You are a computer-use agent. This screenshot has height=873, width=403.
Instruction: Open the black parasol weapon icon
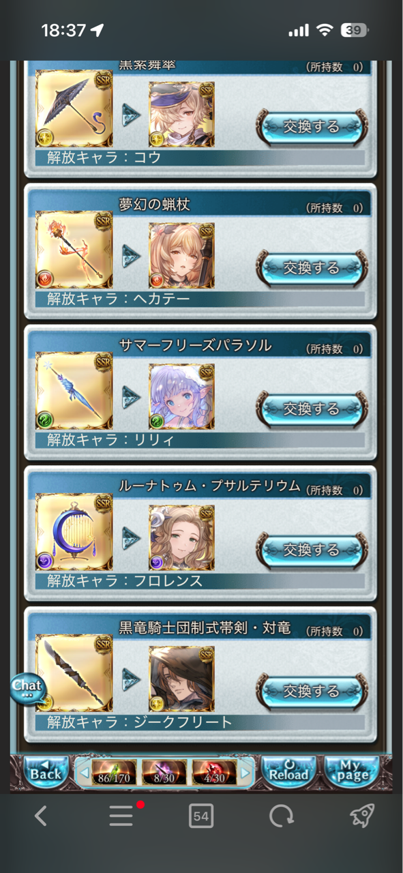pos(74,109)
